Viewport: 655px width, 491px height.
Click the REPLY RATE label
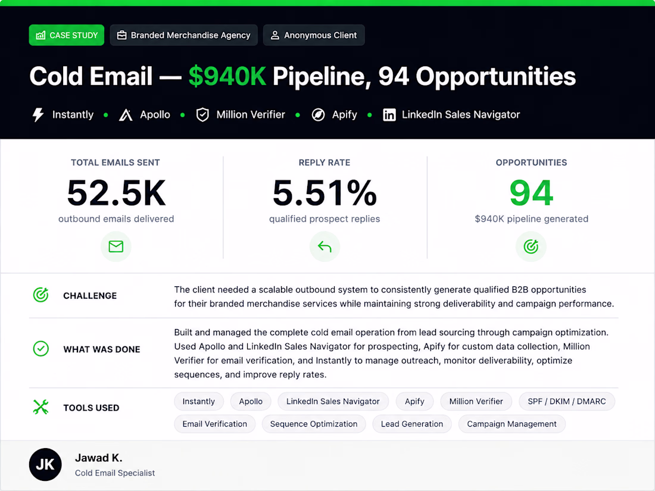pos(325,162)
